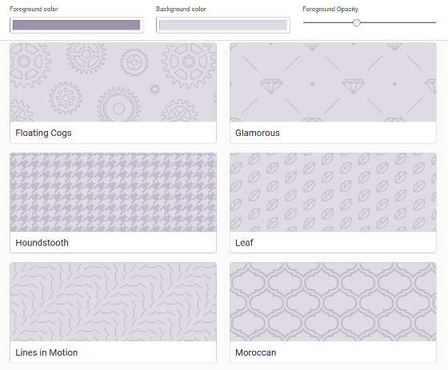This screenshot has height=370, width=448.
Task: Click the Foreground color label
Action: (34, 9)
